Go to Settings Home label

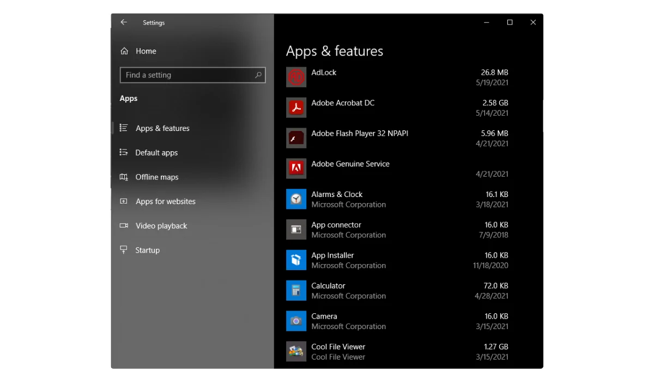[146, 51]
